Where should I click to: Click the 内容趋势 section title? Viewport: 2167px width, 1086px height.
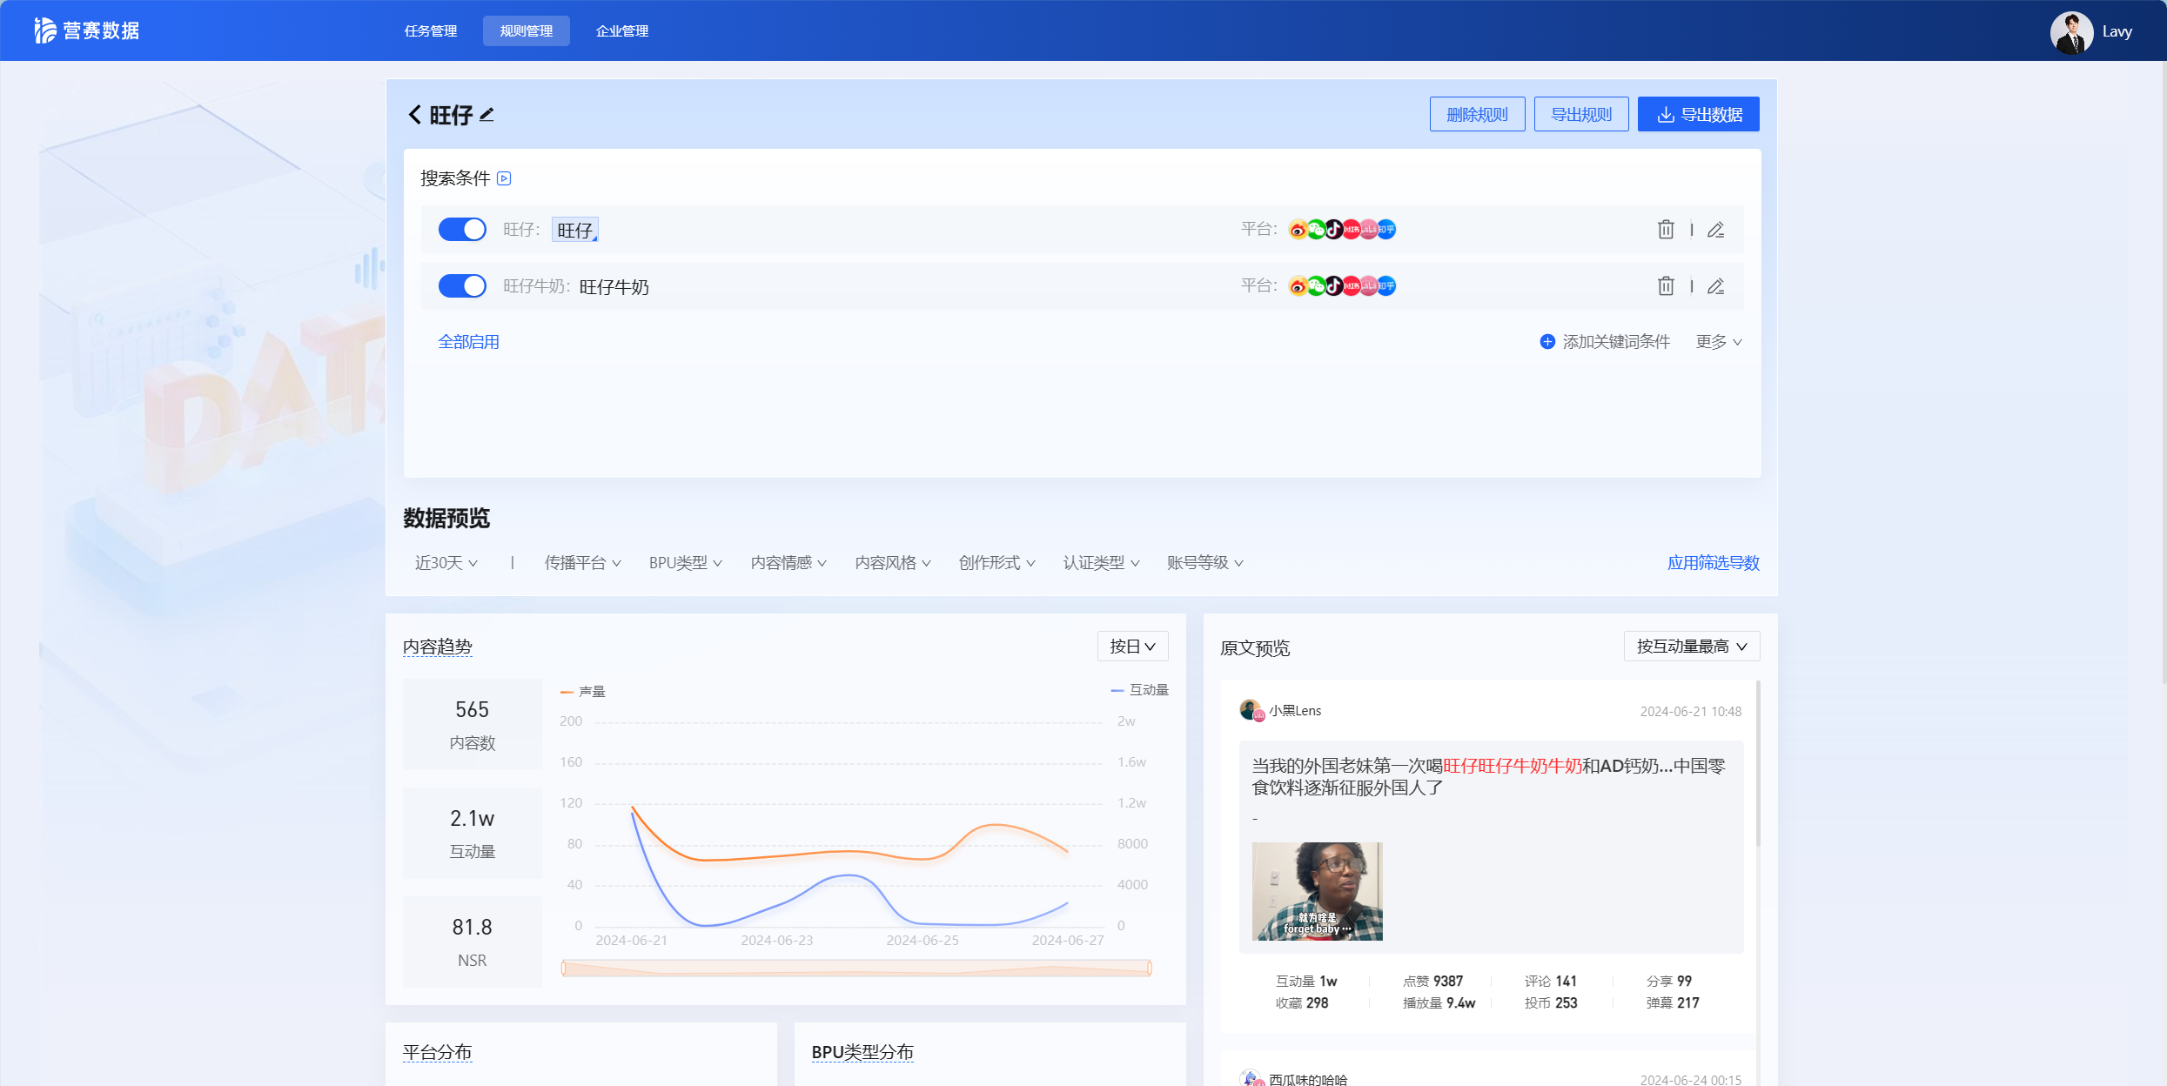click(x=438, y=647)
